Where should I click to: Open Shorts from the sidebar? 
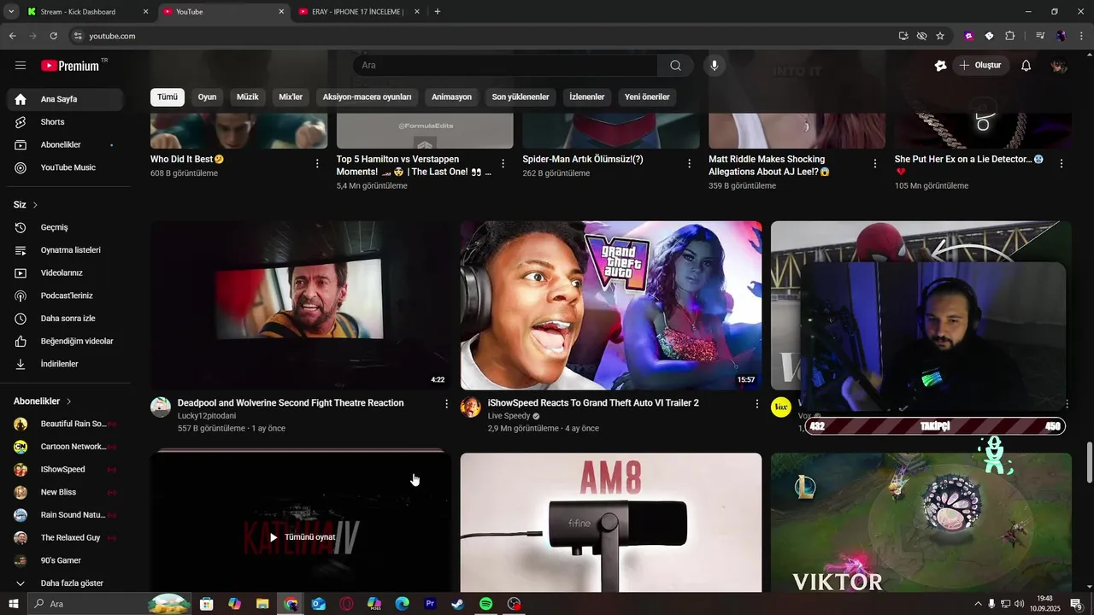pyautogui.click(x=65, y=122)
